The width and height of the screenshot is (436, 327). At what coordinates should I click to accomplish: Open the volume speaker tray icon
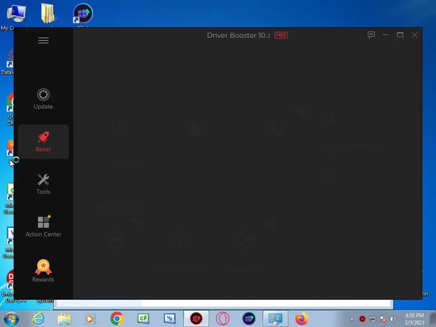click(393, 319)
